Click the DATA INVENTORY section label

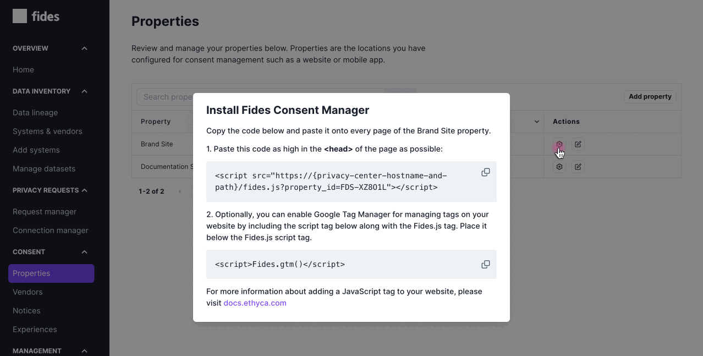tap(41, 91)
